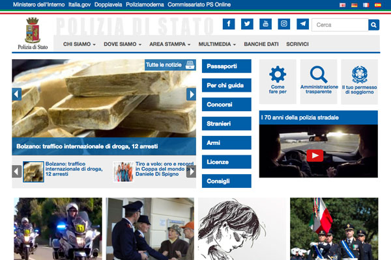Image resolution: width=391 pixels, height=260 pixels.
Task: Click the Polizia di Stato crest logo
Action: 33,33
